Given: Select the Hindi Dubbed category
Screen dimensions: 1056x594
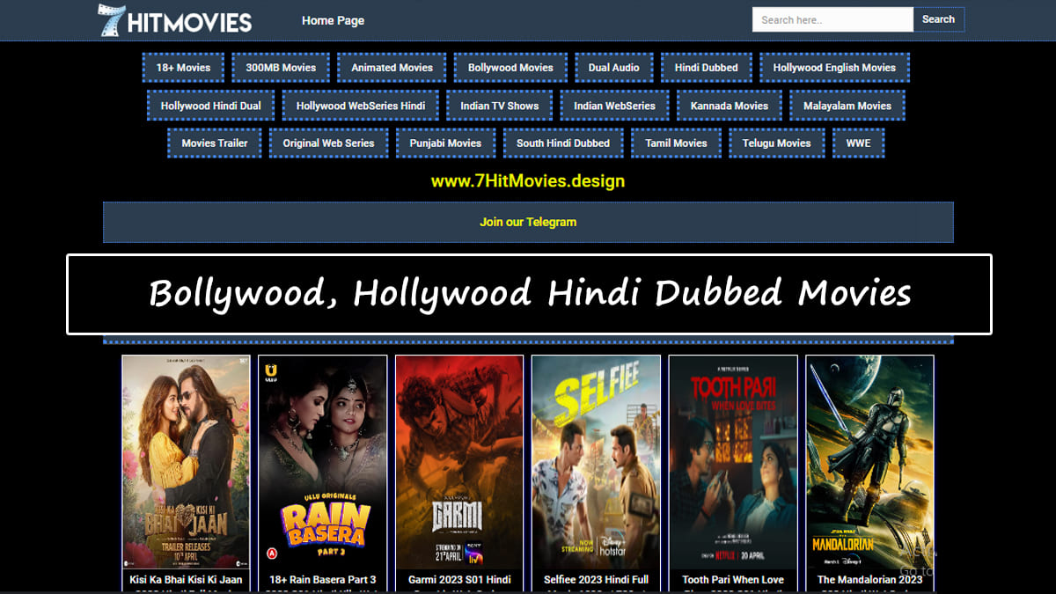Looking at the screenshot, I should [x=707, y=68].
